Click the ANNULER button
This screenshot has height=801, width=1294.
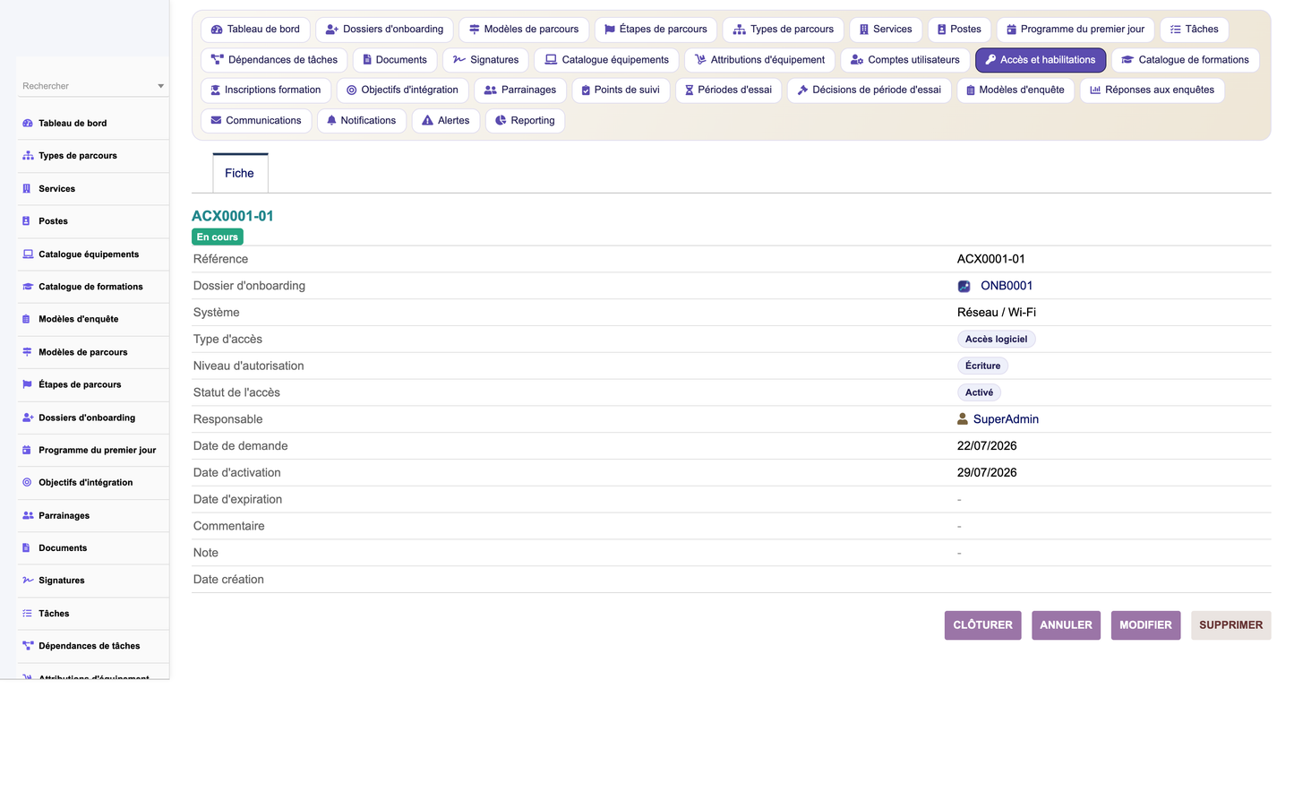coord(1066,625)
